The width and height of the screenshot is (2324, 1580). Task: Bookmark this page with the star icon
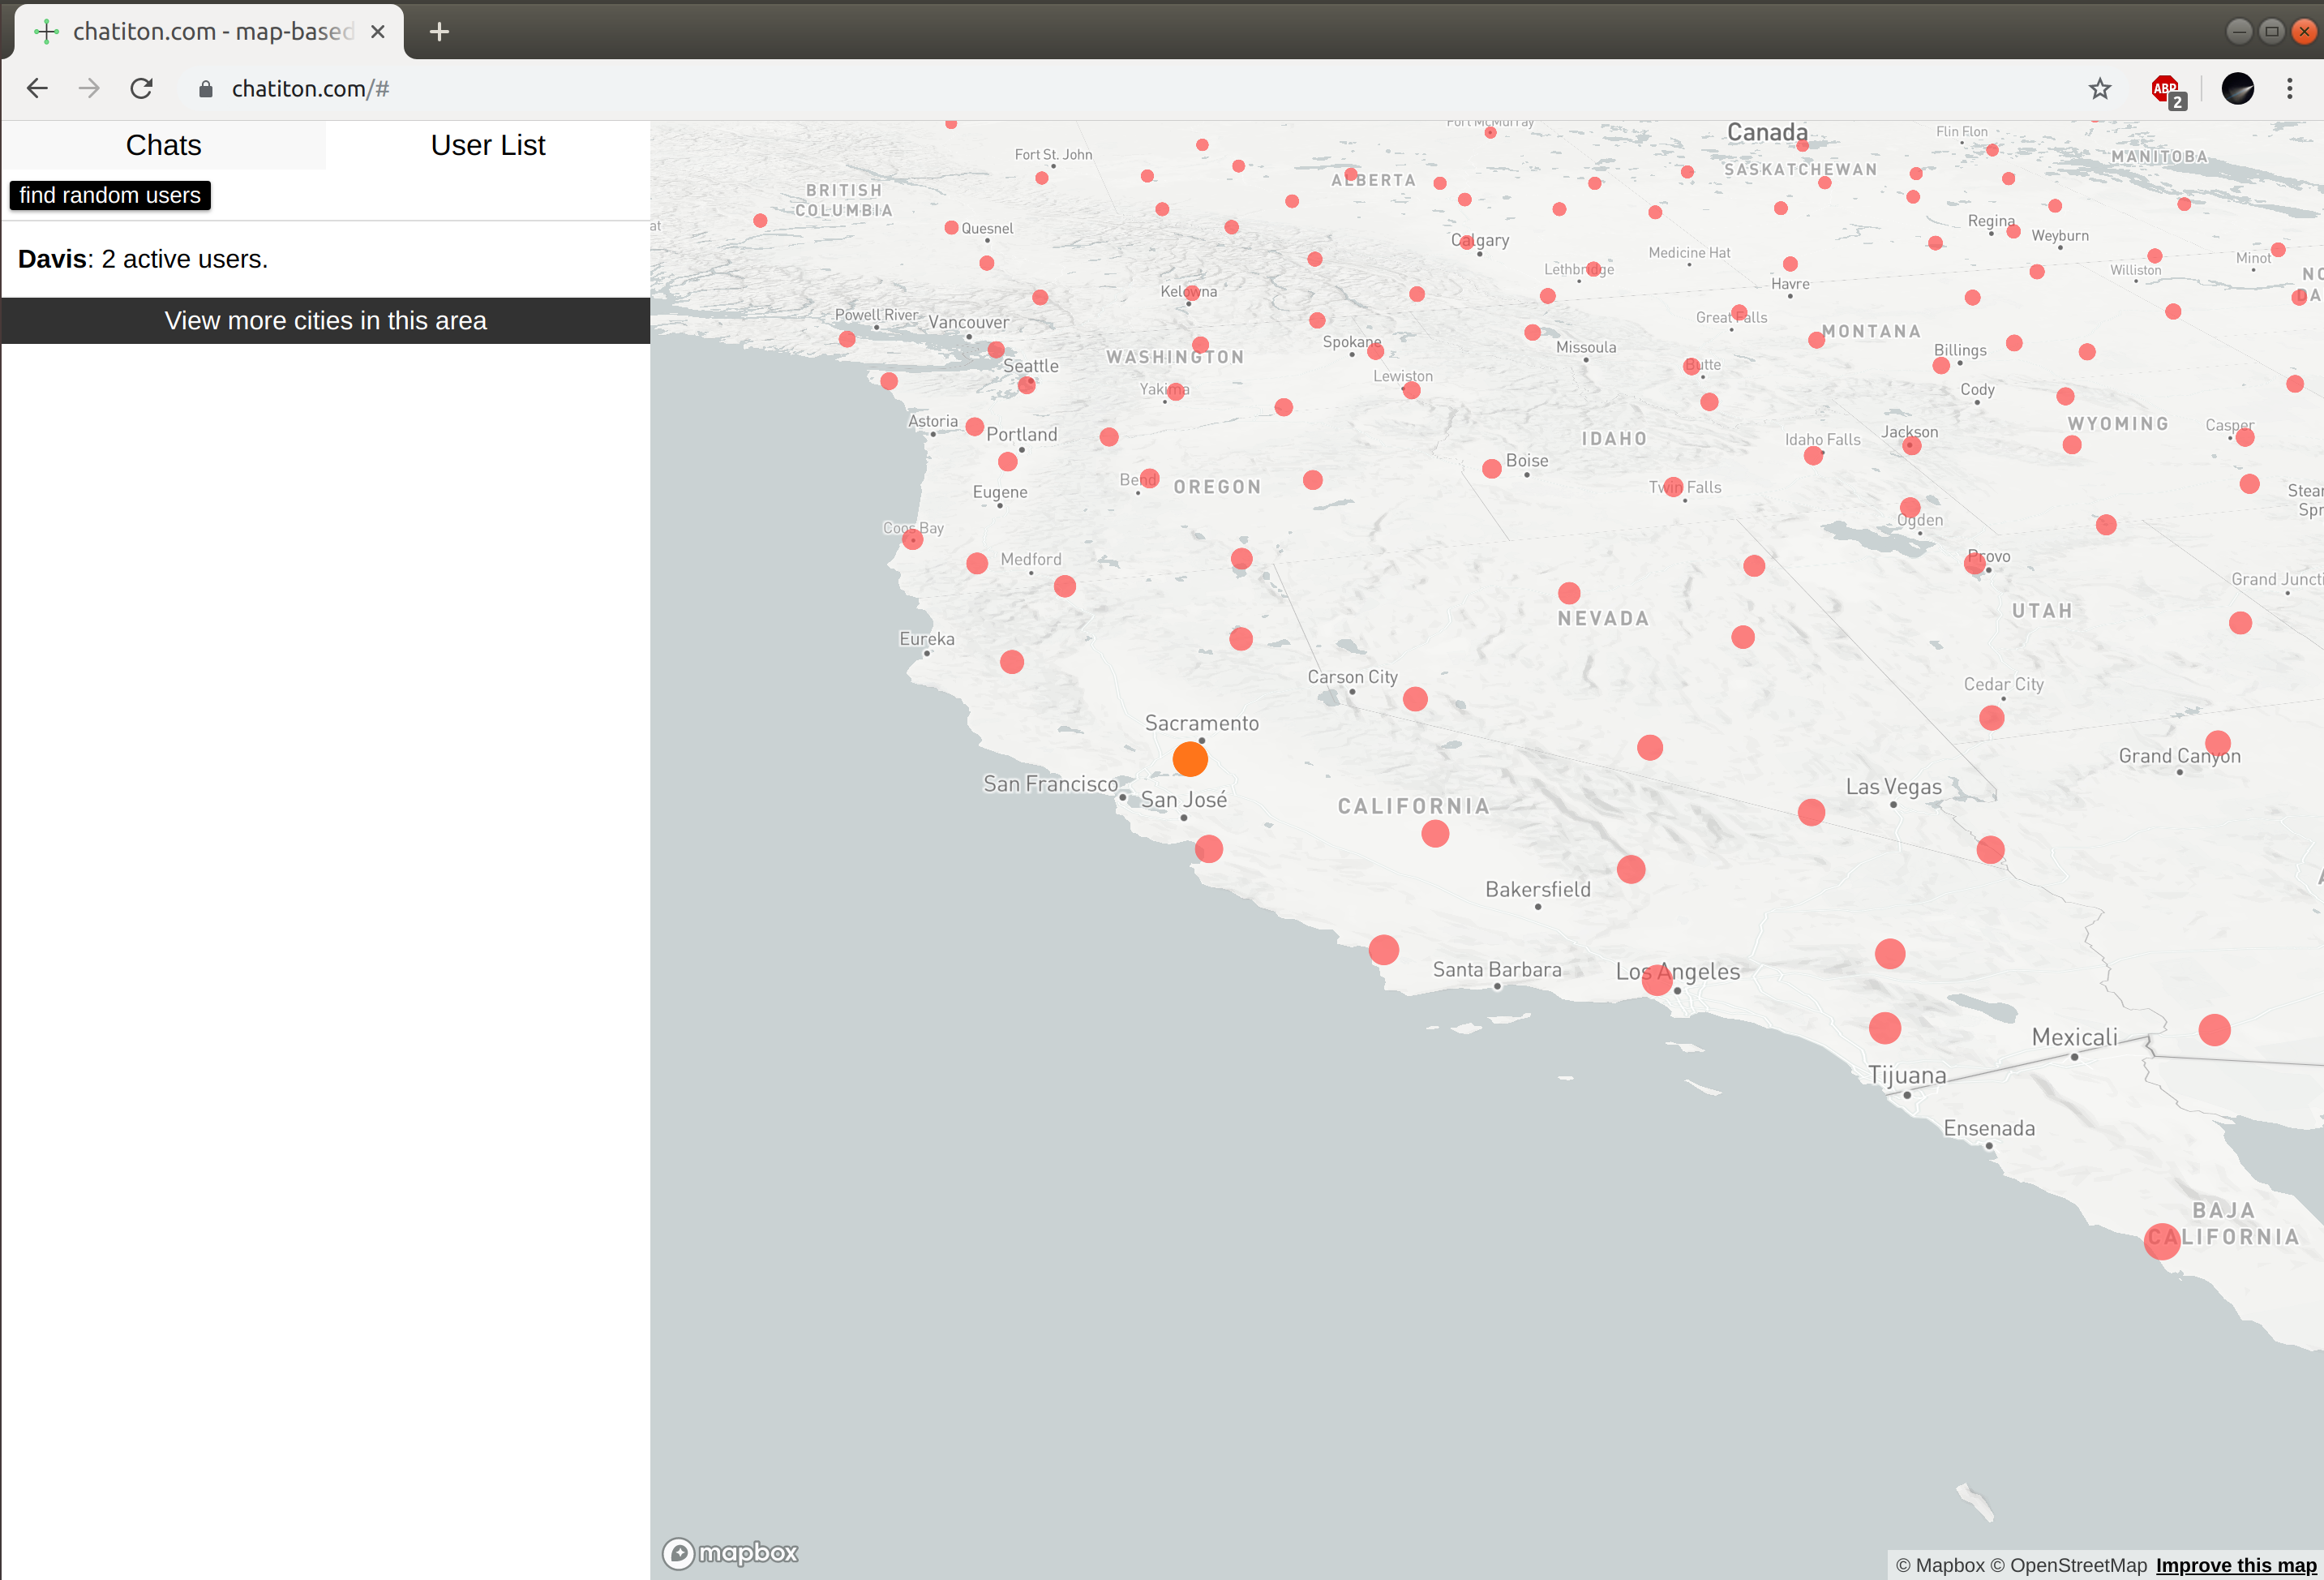(2099, 89)
